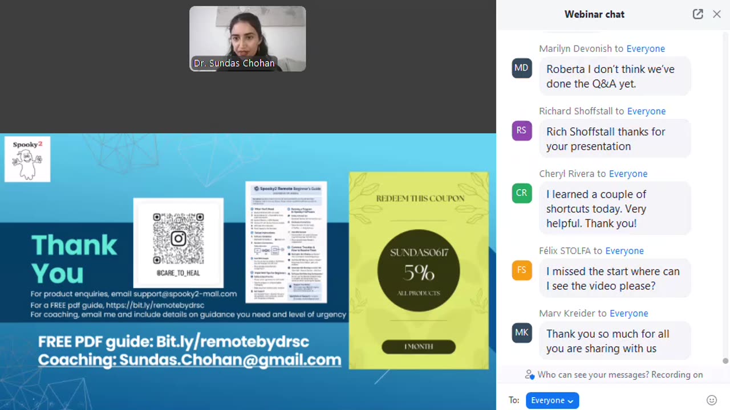Click the '1 MONTH' pill on coupon

419,347
